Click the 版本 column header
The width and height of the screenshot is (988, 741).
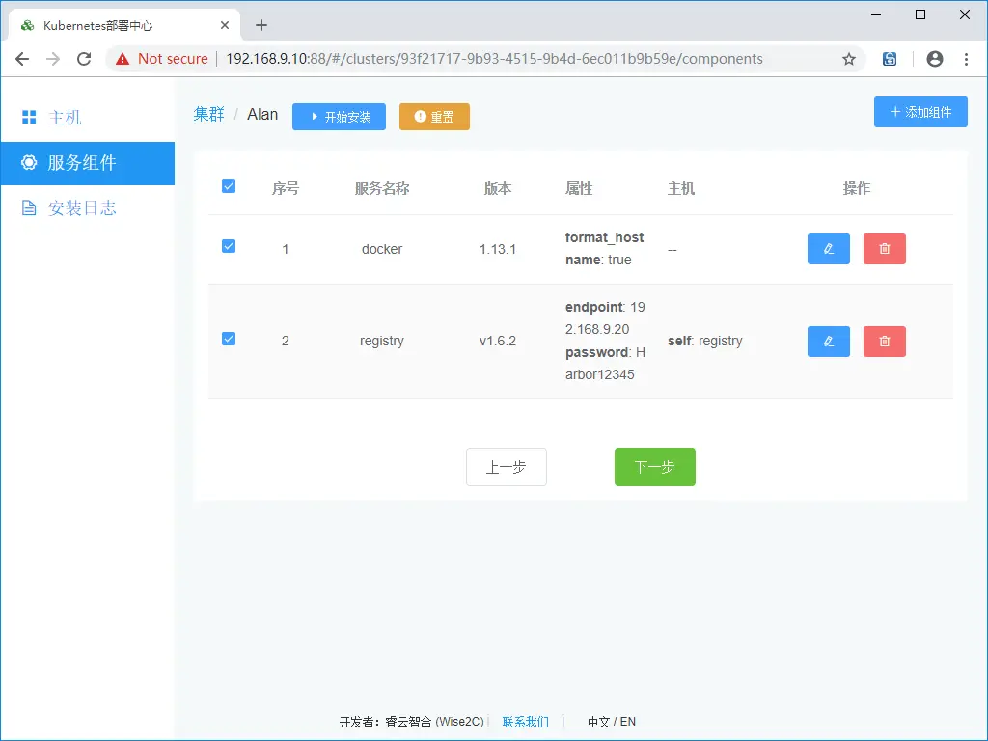click(498, 188)
